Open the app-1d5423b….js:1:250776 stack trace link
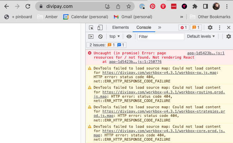233x143 pixels. coord(135,62)
